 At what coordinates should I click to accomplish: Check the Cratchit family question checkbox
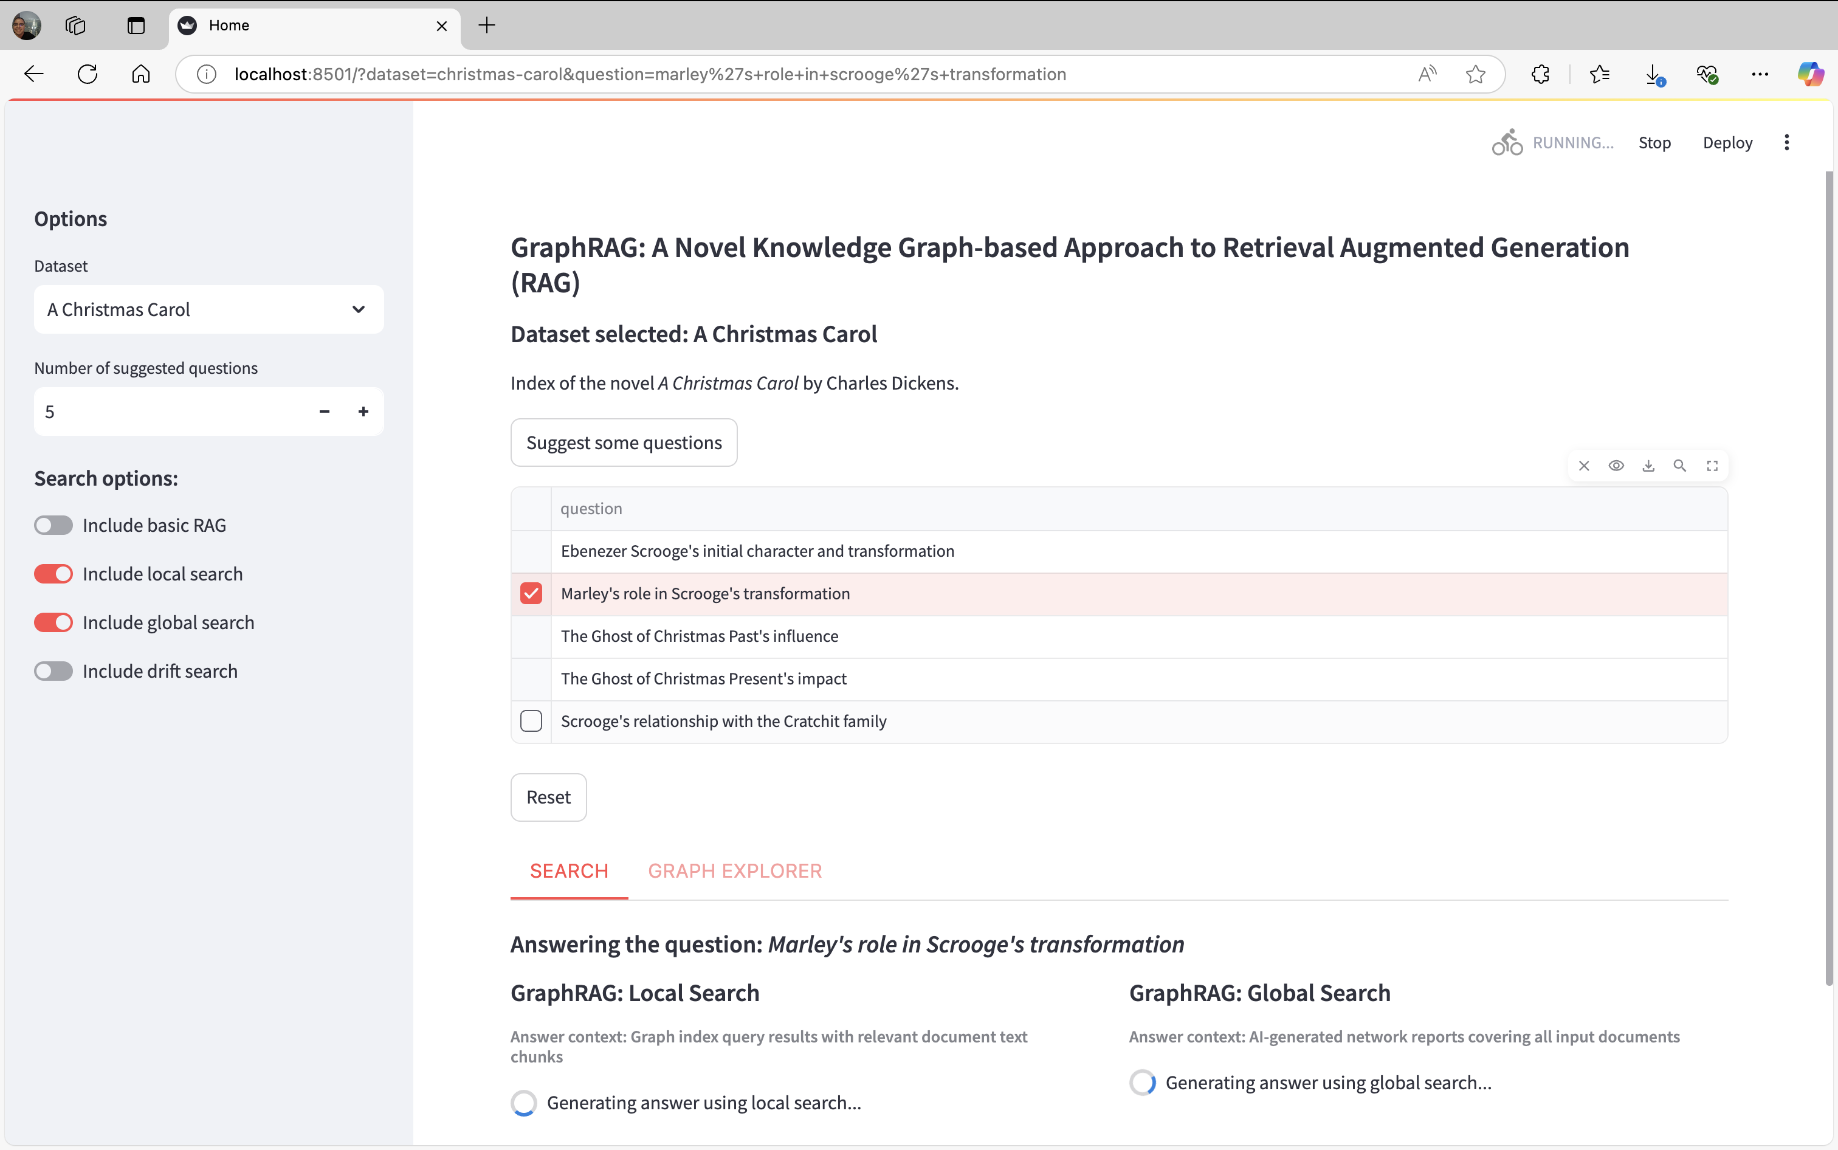pos(531,721)
